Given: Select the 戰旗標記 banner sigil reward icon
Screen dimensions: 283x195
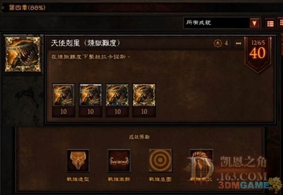Looking at the screenshot, I should click(x=201, y=161).
